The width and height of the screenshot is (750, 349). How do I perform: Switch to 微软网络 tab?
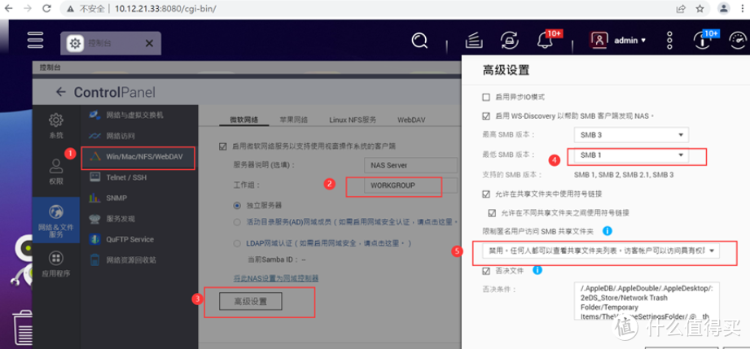(x=244, y=120)
